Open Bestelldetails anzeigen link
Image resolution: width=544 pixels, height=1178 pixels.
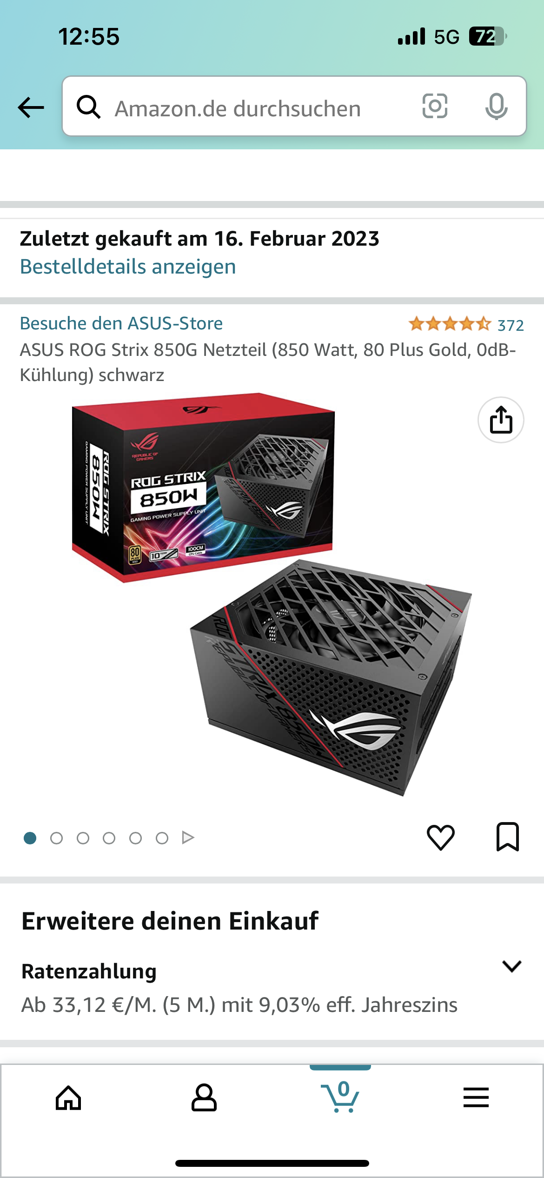point(128,267)
